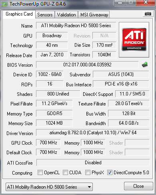Click the Device ID field

click(x=50, y=74)
